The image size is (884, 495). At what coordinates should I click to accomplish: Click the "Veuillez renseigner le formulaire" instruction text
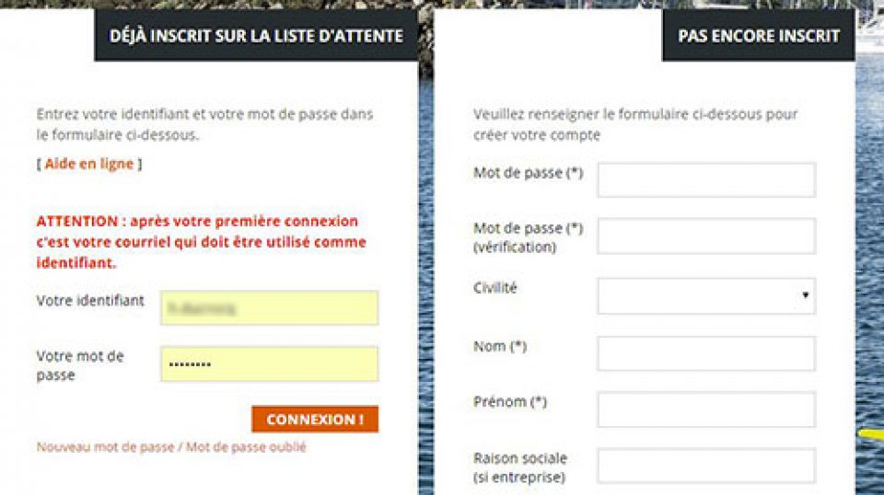coord(634,124)
